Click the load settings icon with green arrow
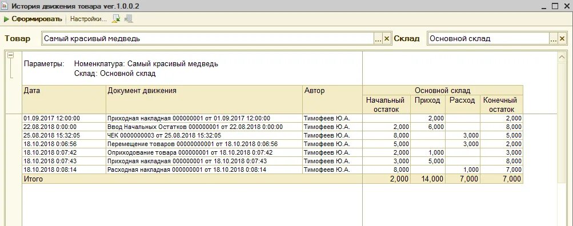The image size is (573, 226). click(116, 19)
